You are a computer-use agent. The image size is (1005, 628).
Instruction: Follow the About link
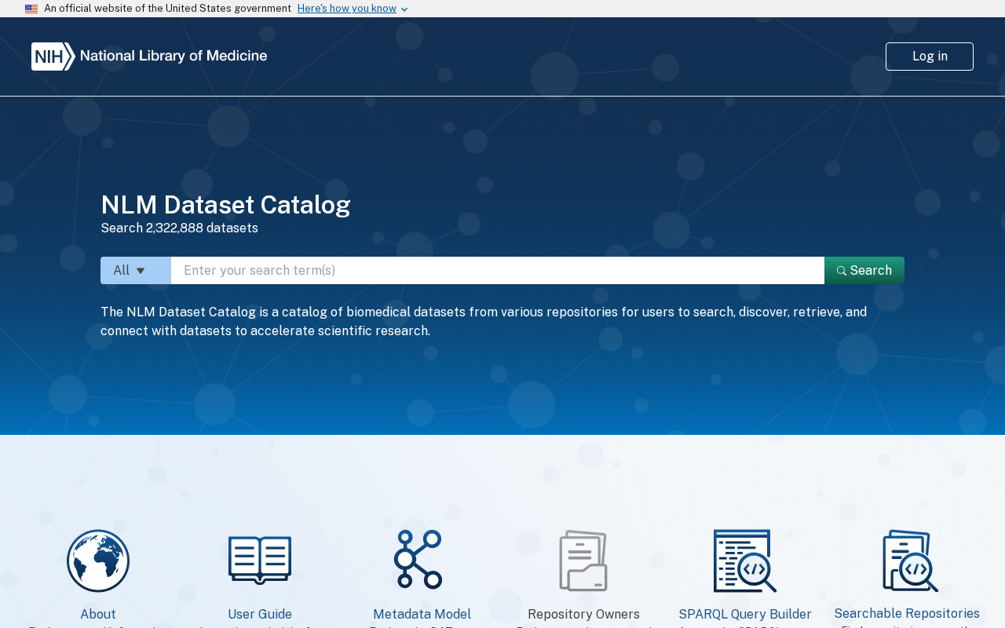coord(98,615)
